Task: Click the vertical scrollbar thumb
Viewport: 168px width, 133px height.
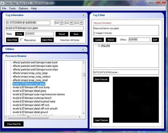Action: [83, 75]
